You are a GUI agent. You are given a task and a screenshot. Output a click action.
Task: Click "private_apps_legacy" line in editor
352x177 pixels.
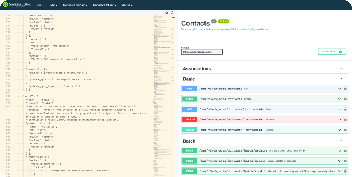[54, 86]
